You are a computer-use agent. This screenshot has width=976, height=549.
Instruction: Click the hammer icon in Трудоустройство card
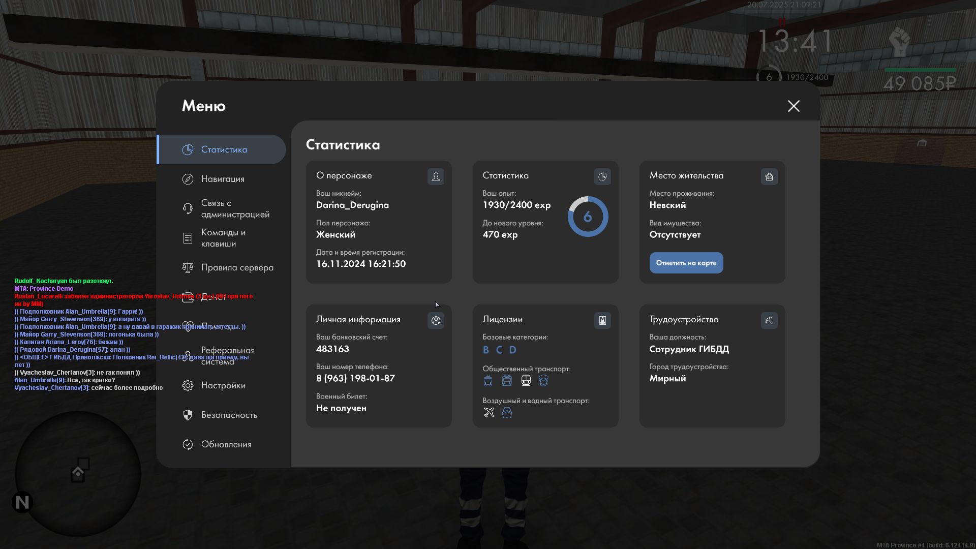coord(769,320)
